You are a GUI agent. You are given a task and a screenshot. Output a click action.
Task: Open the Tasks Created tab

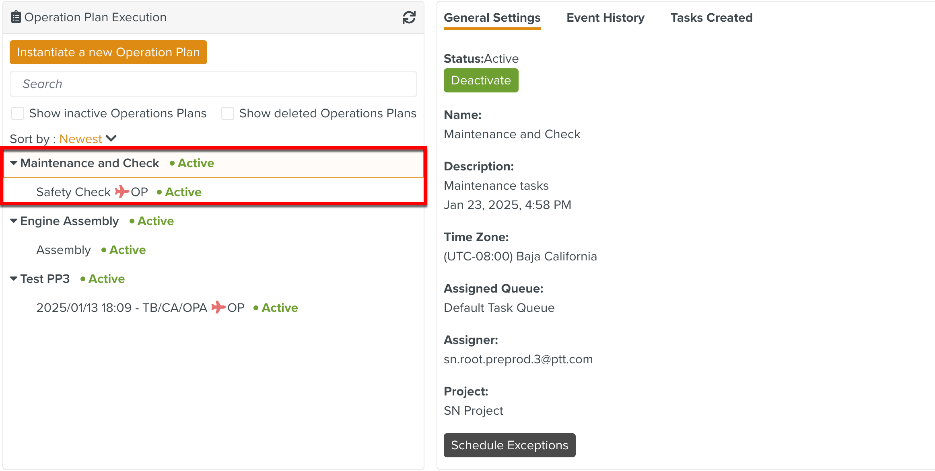point(711,18)
